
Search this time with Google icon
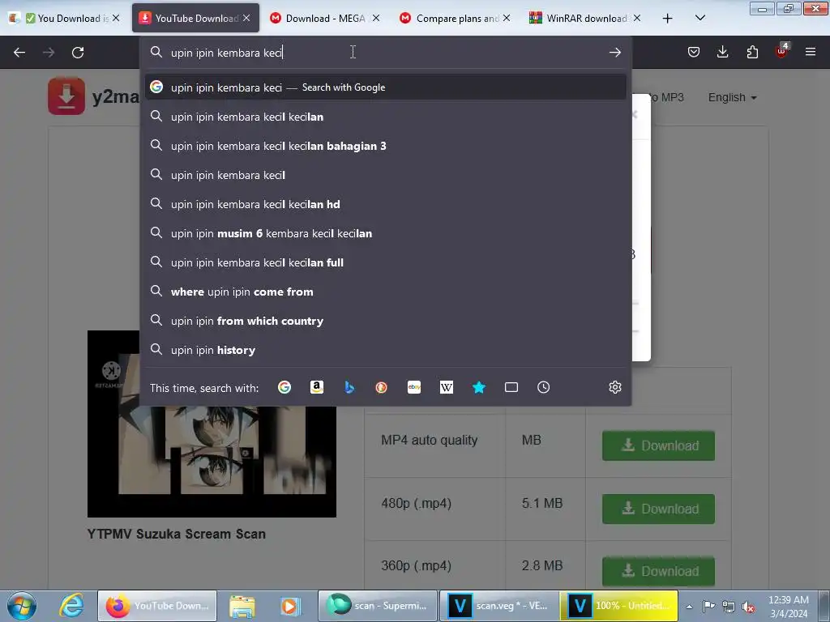pyautogui.click(x=285, y=388)
